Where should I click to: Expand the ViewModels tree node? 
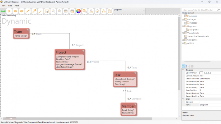pyautogui.click(x=183, y=33)
